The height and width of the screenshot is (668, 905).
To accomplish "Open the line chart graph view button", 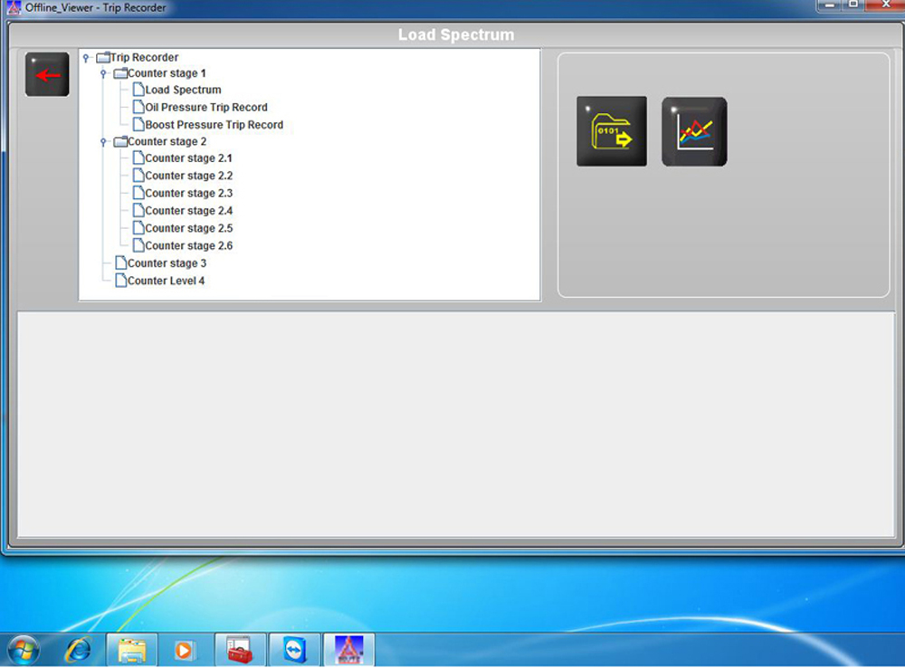I will coord(694,131).
